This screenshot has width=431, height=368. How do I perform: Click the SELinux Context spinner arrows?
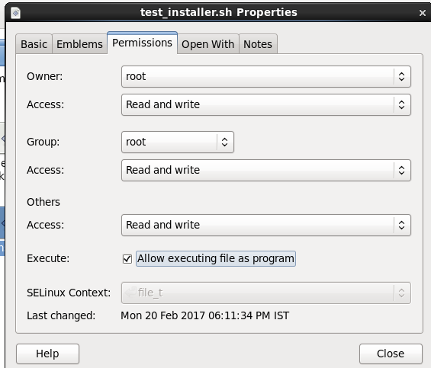[x=401, y=293]
